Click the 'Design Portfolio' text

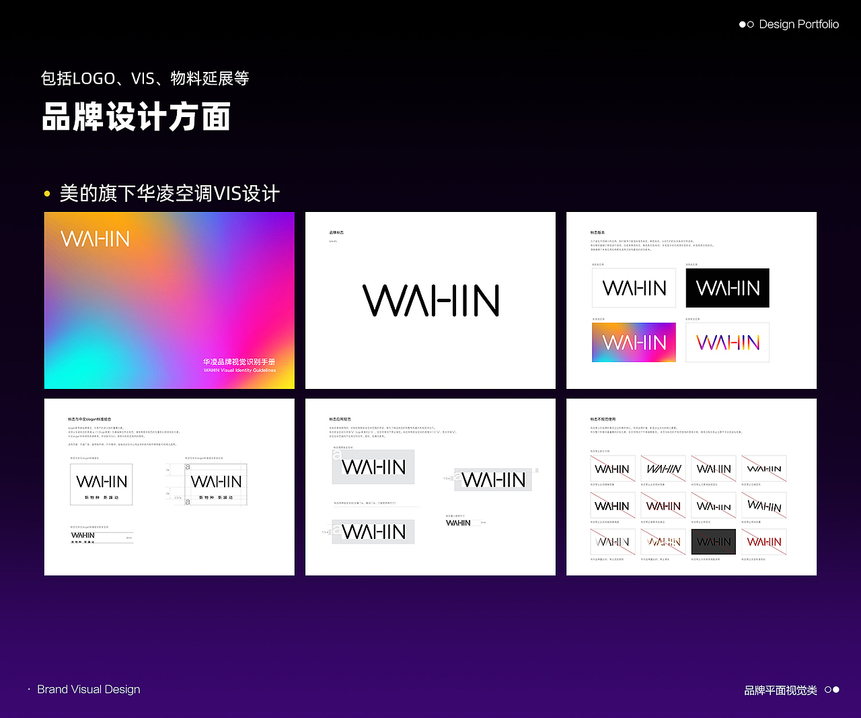799,24
